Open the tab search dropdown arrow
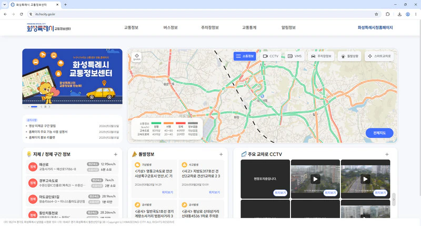Viewport: 421px width, 226px height. (5, 5)
